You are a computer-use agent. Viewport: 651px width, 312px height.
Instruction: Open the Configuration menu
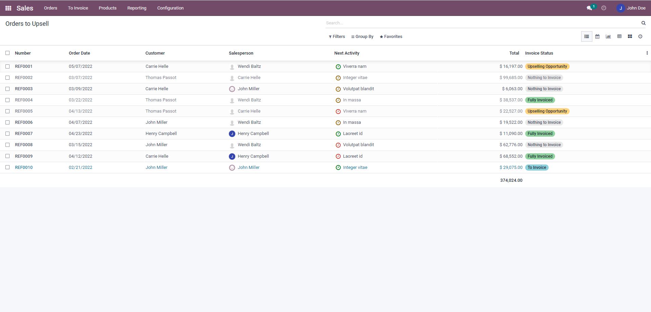click(170, 8)
